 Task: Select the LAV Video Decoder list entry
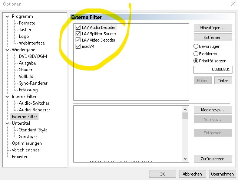click(99, 40)
